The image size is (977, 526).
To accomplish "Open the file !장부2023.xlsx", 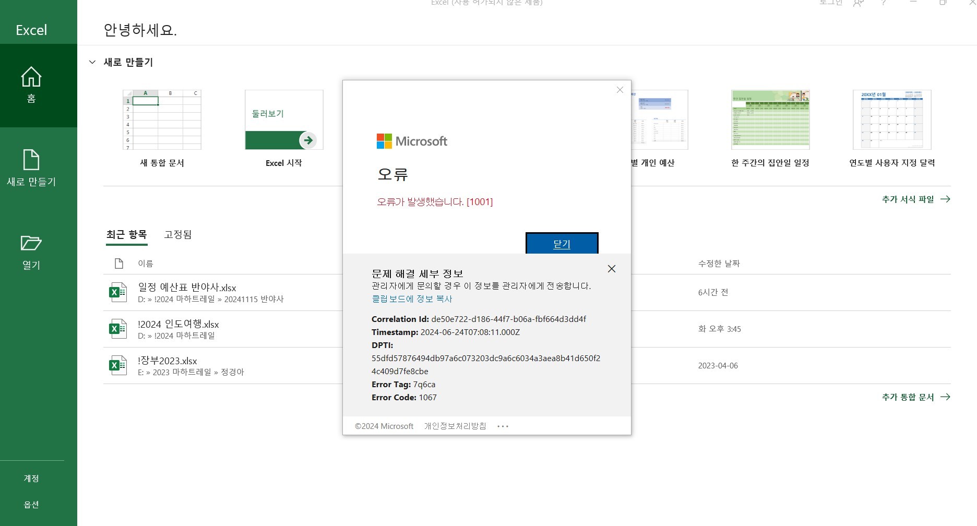I will click(168, 361).
